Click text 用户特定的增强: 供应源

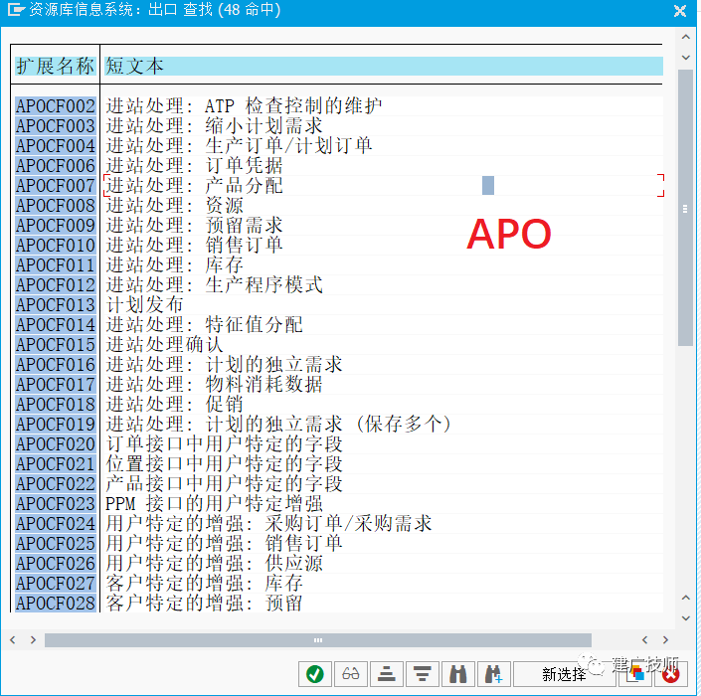[214, 564]
